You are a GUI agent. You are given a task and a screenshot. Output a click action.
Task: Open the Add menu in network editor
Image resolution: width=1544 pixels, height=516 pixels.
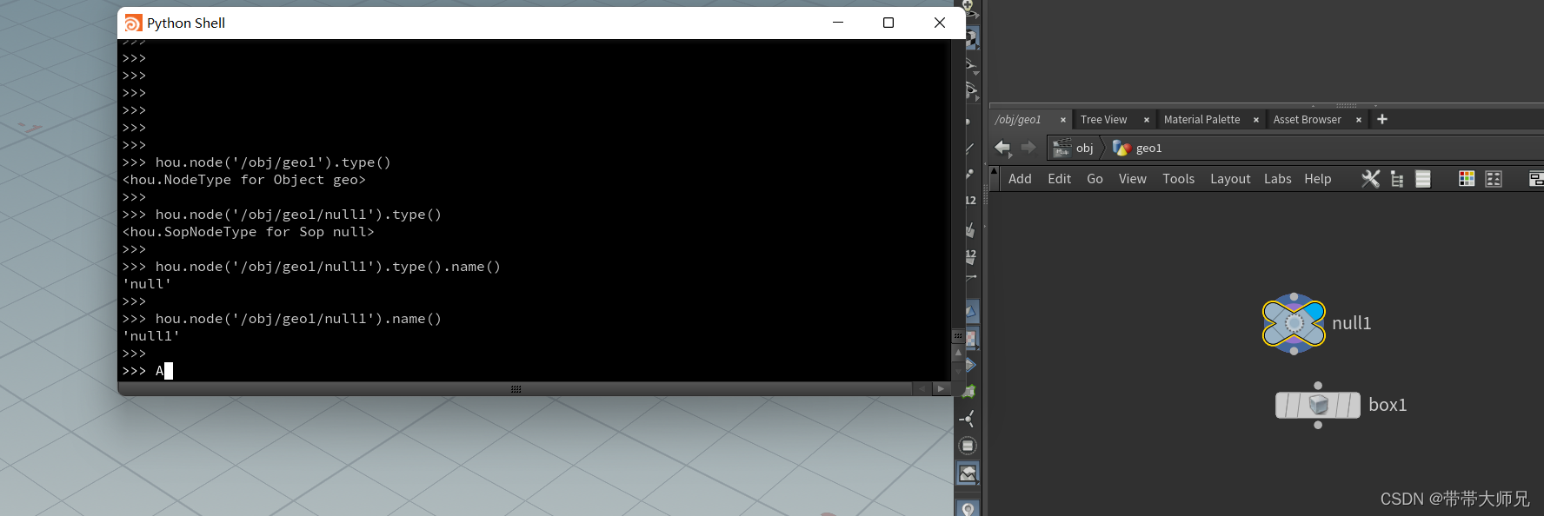coord(1020,179)
